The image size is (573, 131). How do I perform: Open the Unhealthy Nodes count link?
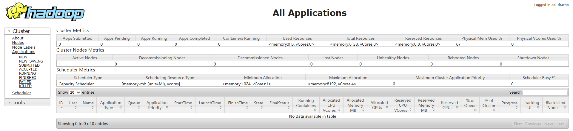(x=361, y=64)
